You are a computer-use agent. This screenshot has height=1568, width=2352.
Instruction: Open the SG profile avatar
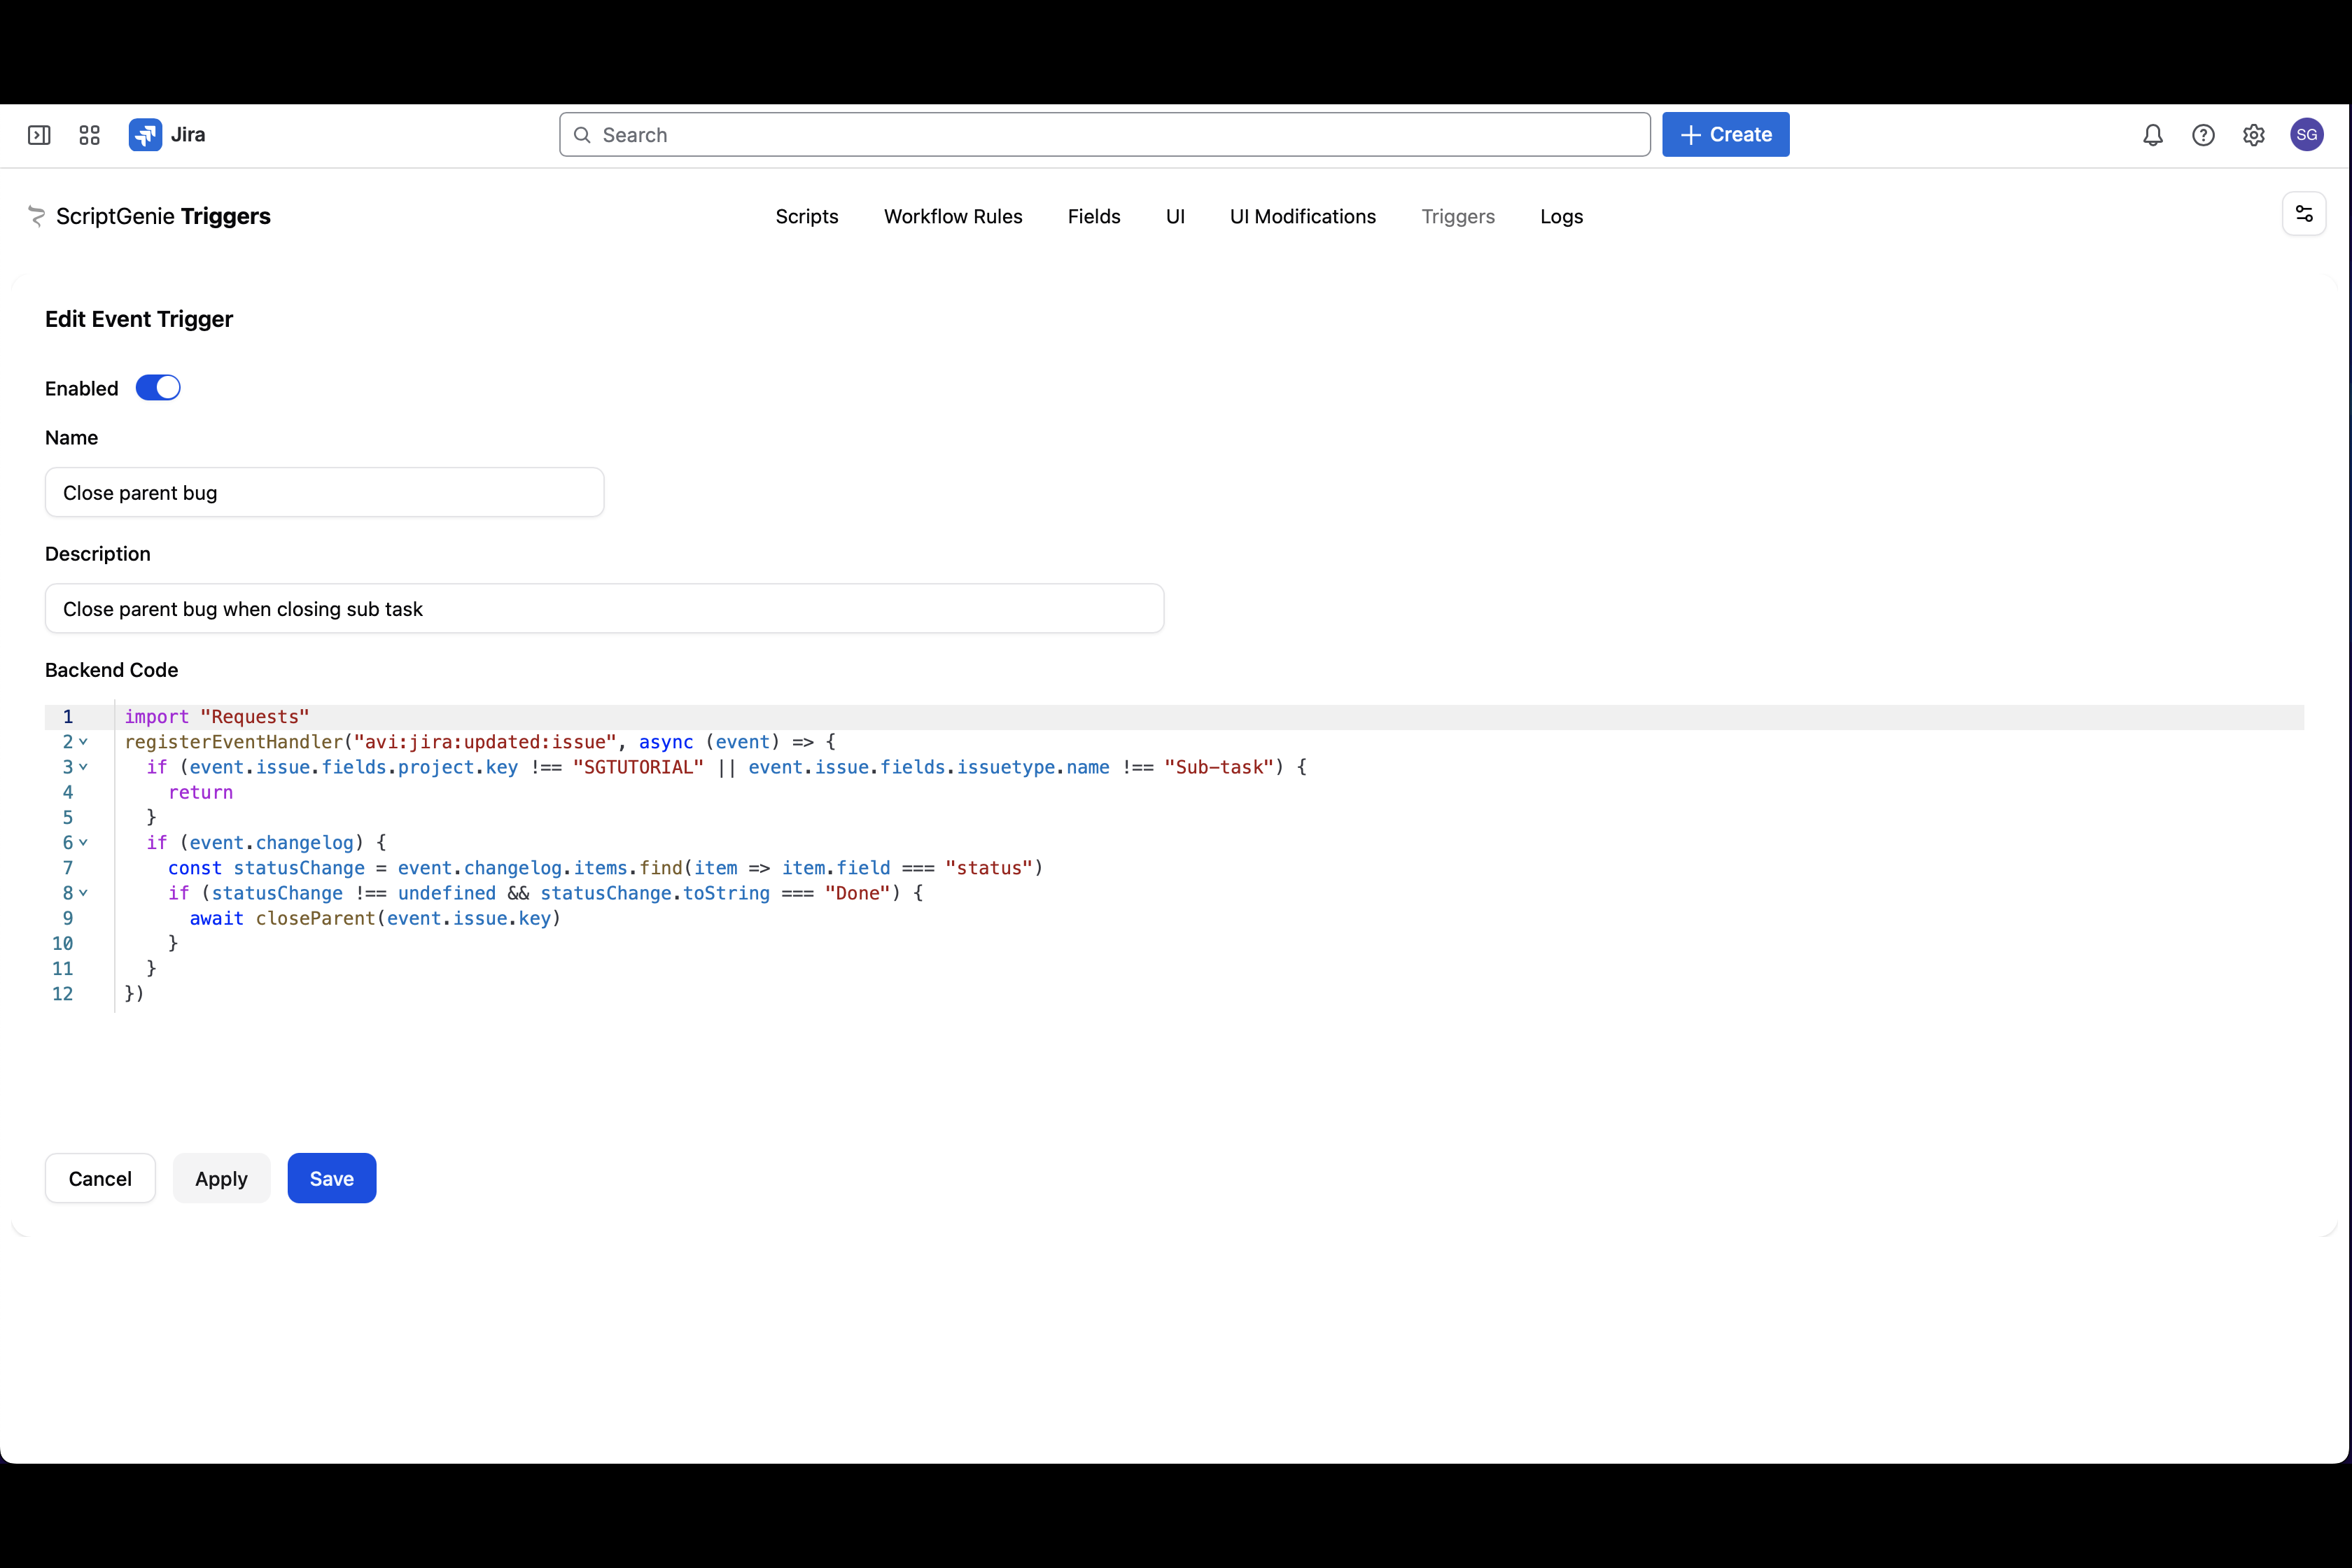tap(2306, 135)
